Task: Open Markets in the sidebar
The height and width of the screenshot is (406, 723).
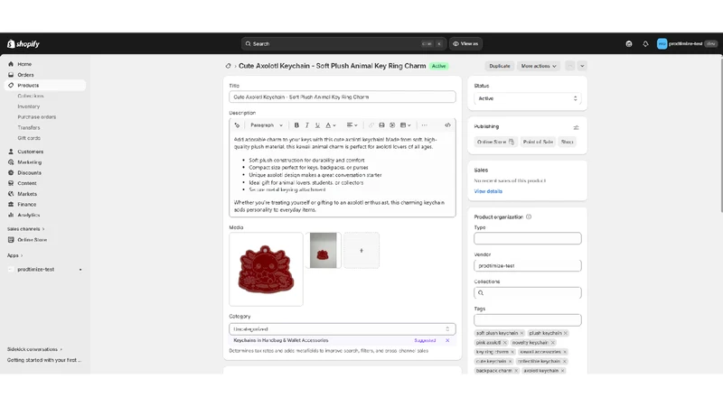Action: (x=27, y=194)
